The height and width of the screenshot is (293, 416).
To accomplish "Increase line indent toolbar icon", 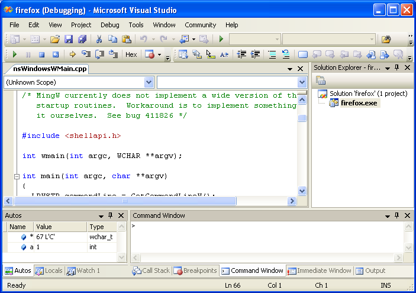I will point(255,54).
